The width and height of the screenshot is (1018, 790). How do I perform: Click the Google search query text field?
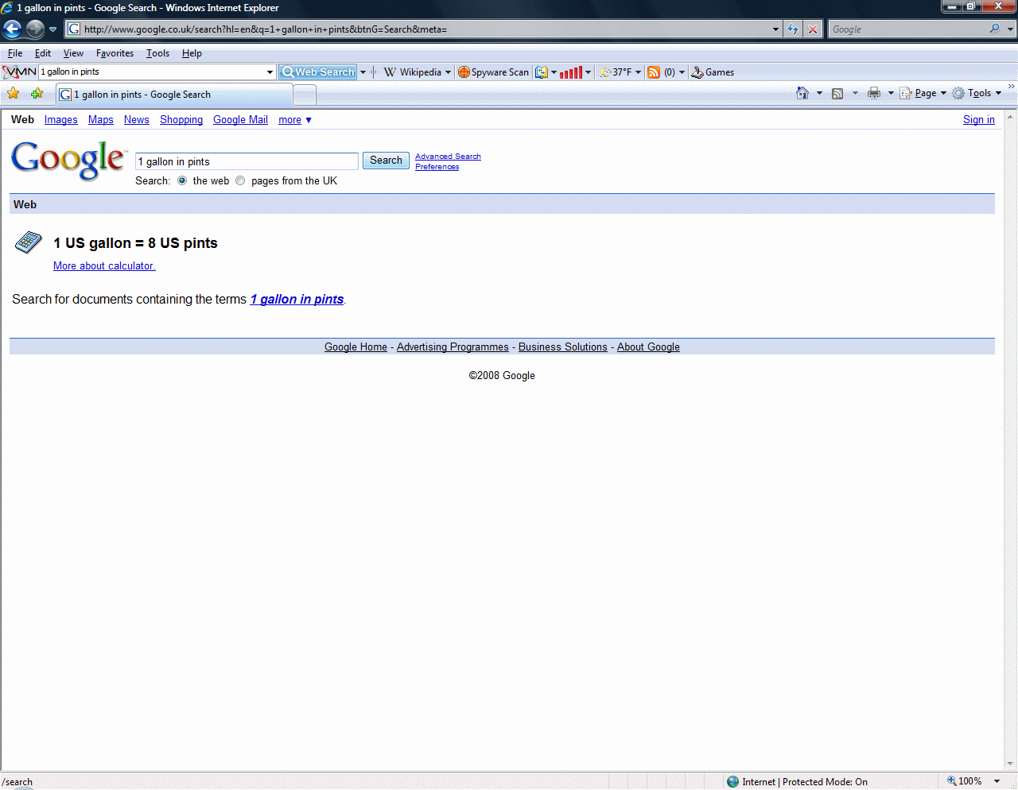[x=247, y=161]
